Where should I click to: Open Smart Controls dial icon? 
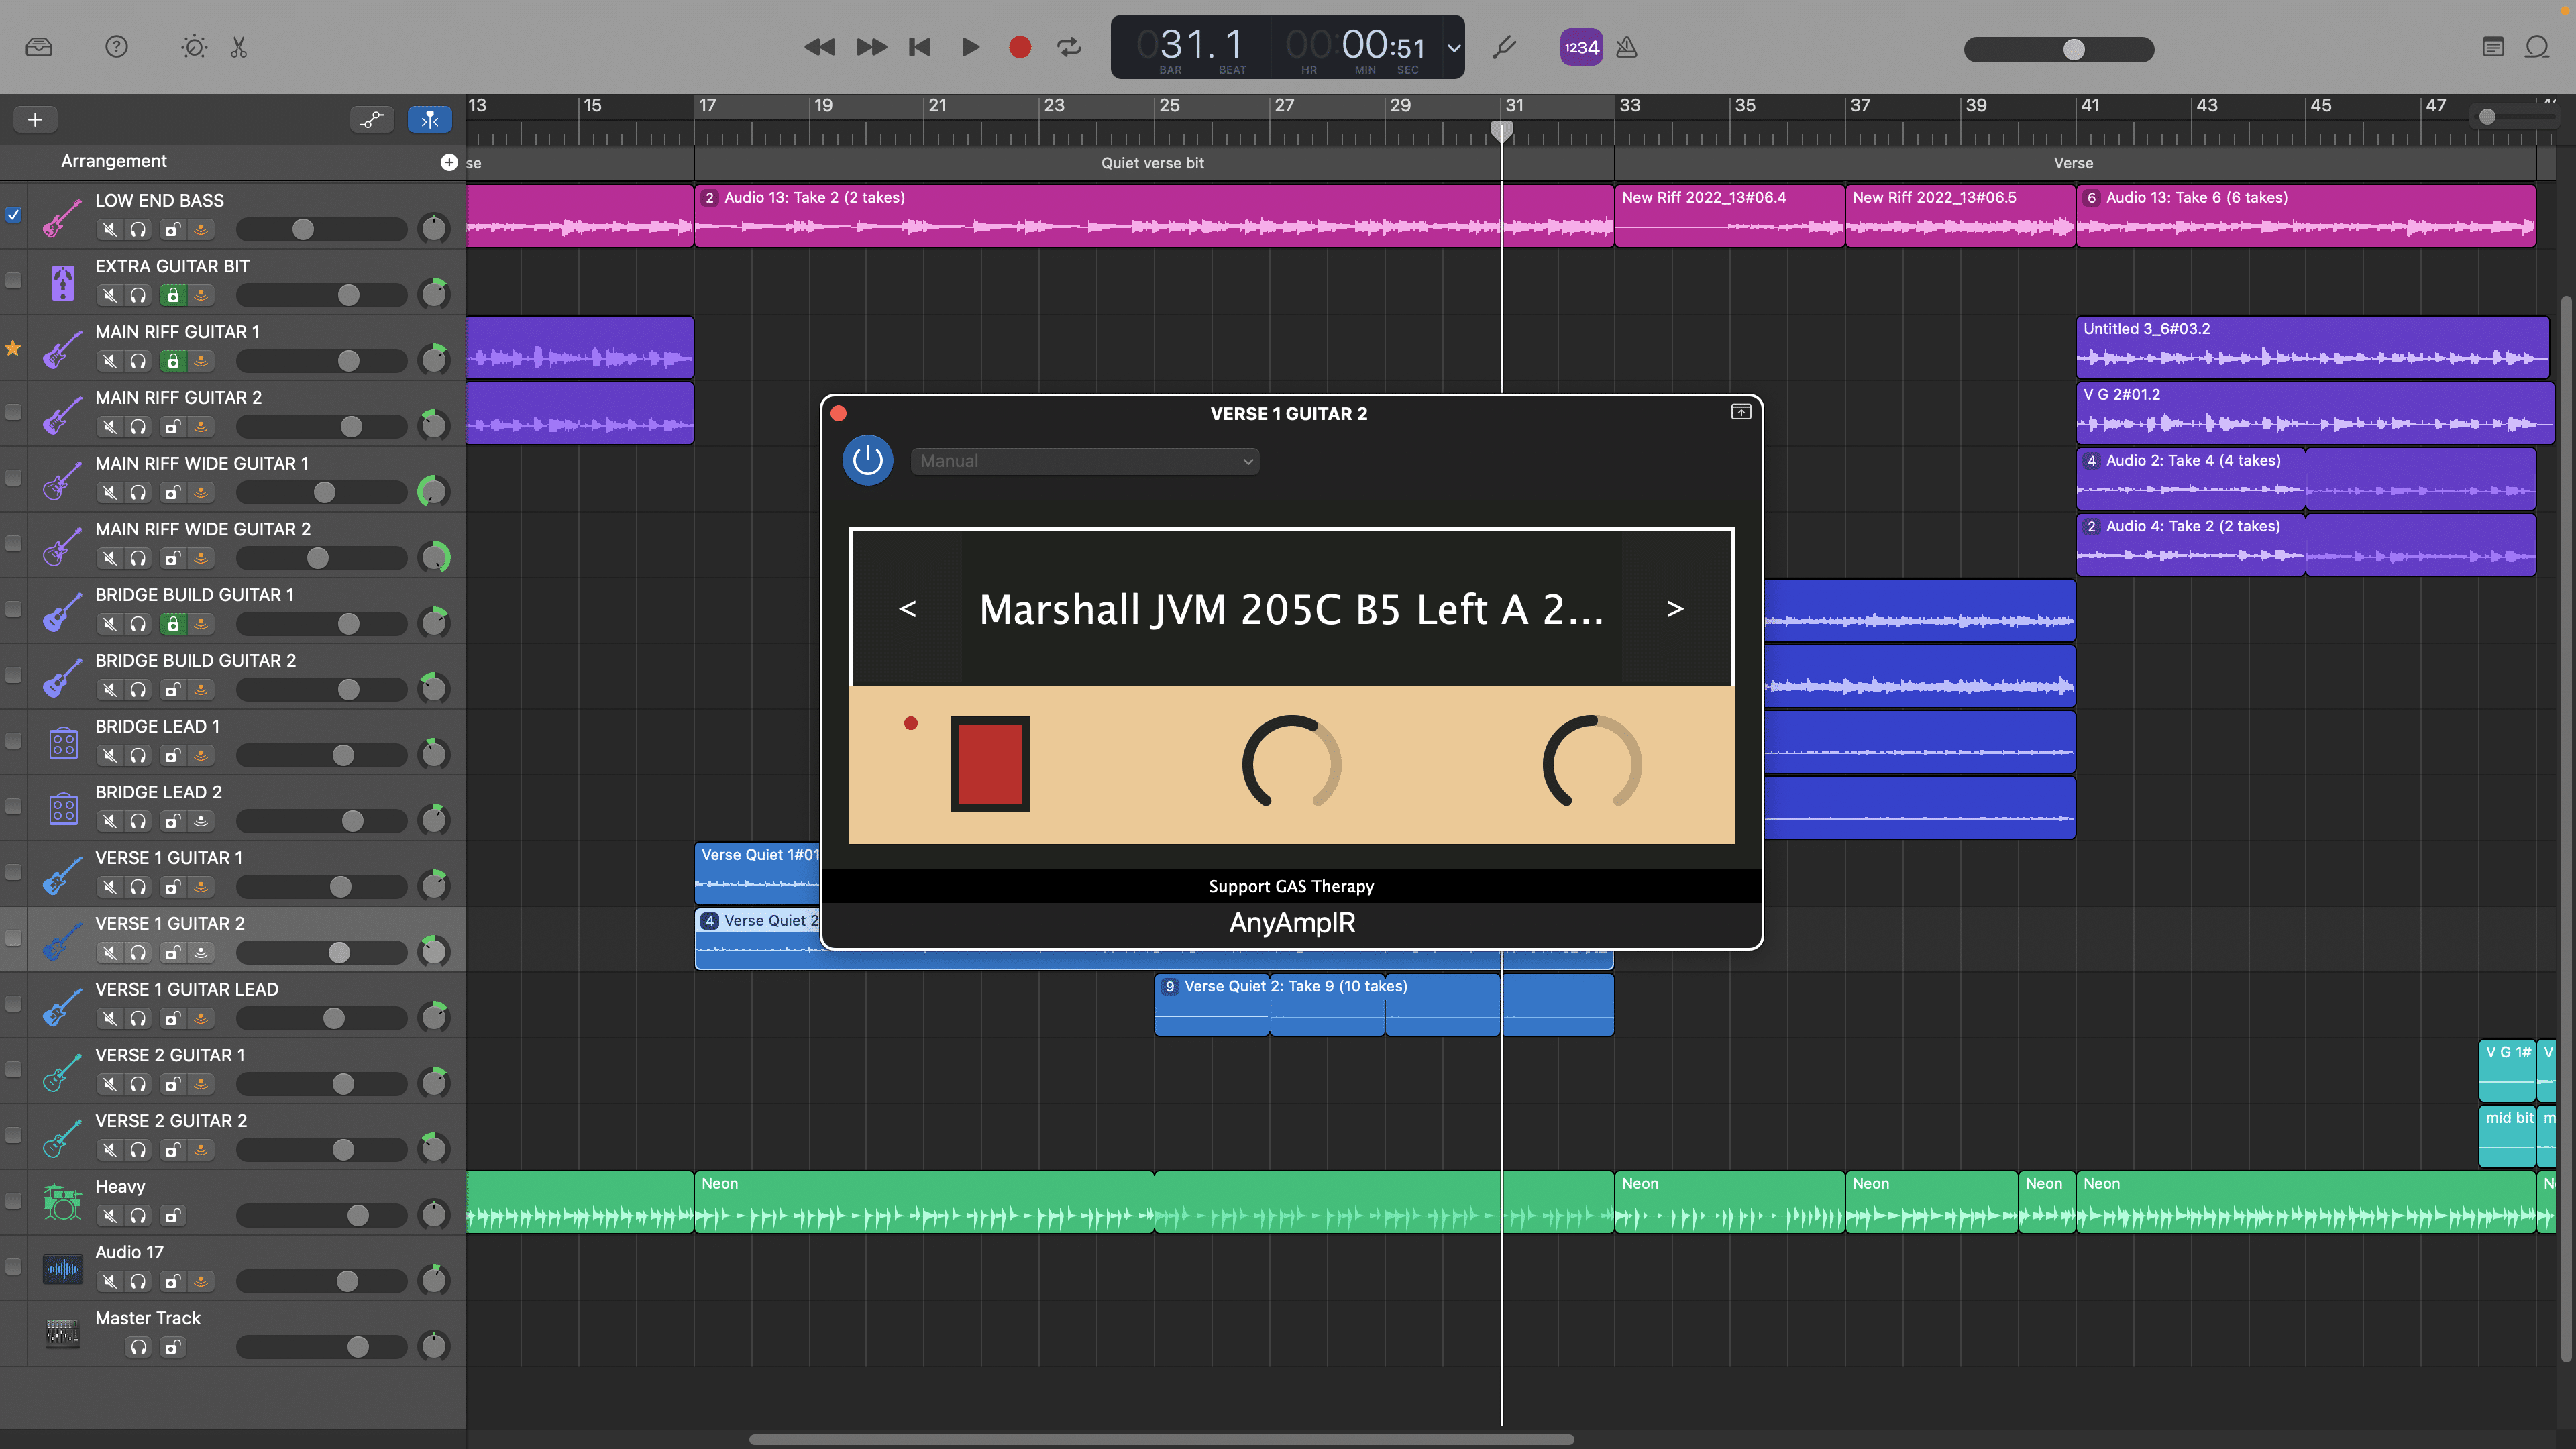[194, 47]
